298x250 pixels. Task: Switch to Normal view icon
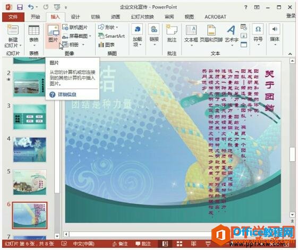(x=165, y=244)
